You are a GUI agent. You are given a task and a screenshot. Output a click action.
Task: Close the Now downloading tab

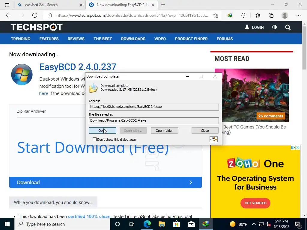153,5
